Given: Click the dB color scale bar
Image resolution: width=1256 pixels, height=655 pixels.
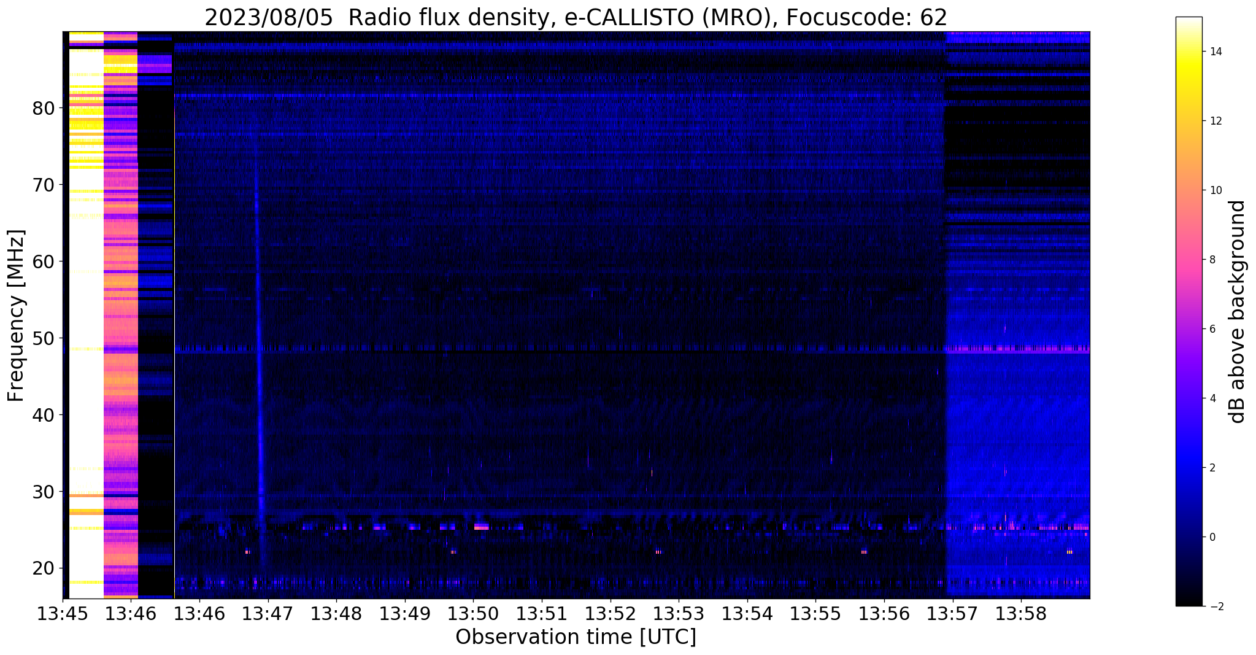Looking at the screenshot, I should (1189, 312).
